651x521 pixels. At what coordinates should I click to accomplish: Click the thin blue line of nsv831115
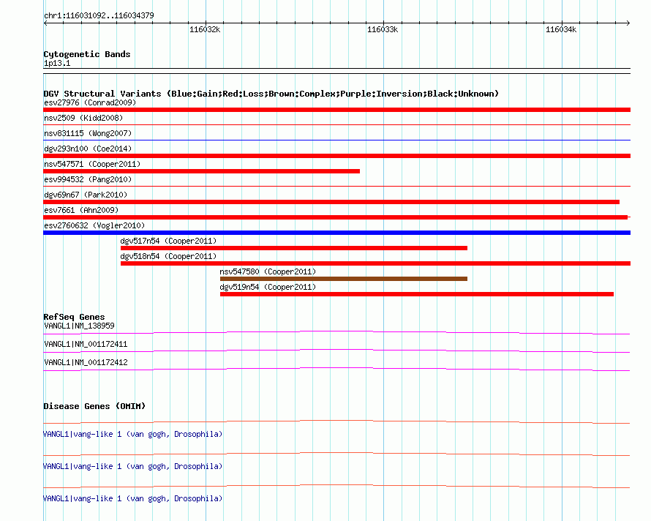tap(336, 140)
